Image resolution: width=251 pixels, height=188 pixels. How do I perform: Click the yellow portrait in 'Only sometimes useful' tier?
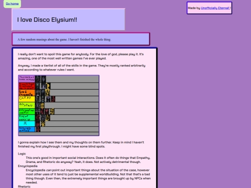[x=52, y=111]
